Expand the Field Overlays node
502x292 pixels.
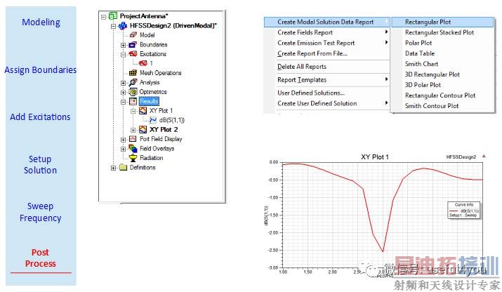pyautogui.click(x=124, y=149)
